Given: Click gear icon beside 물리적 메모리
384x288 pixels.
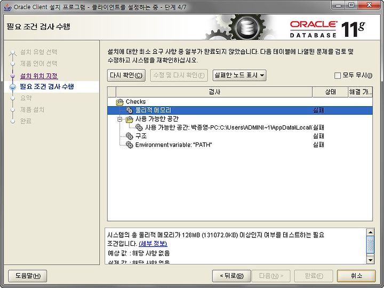Looking at the screenshot, I should [x=129, y=110].
